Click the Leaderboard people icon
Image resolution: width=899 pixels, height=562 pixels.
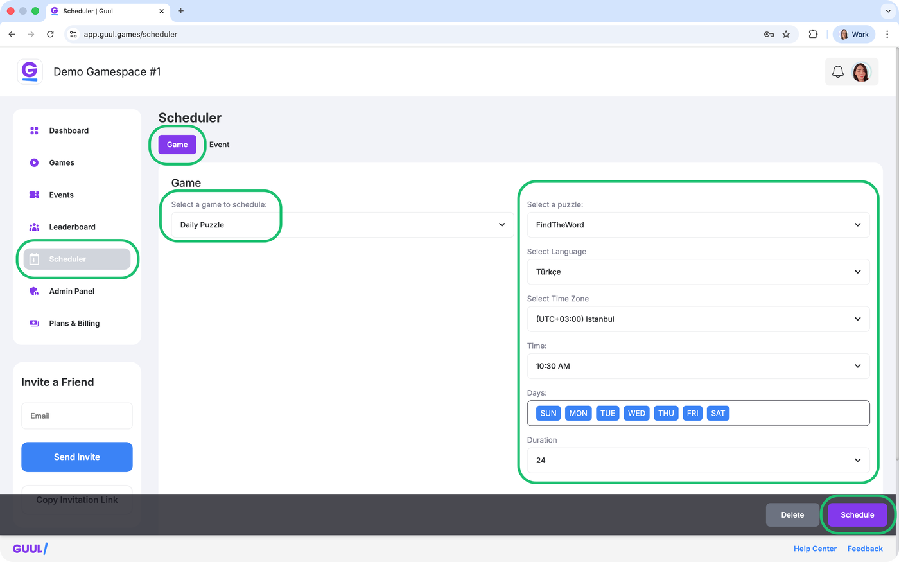[x=34, y=227]
